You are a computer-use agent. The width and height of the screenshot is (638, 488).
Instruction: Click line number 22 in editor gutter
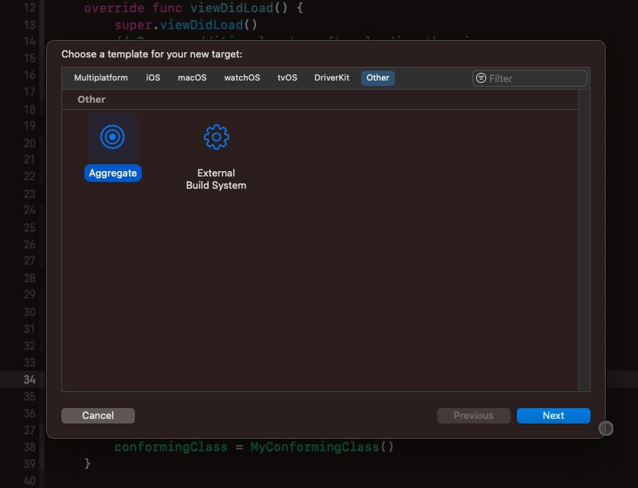click(x=29, y=176)
